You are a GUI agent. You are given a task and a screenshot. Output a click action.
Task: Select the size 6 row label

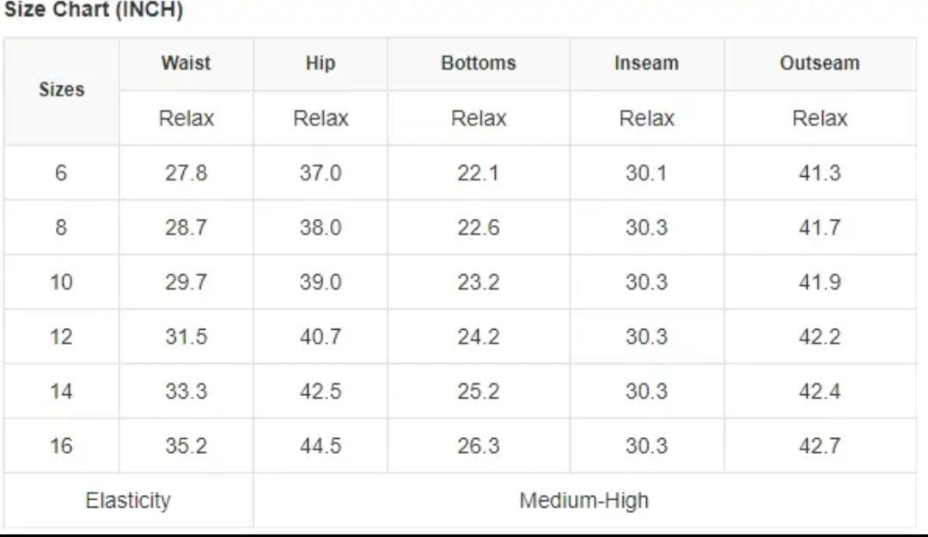click(61, 173)
